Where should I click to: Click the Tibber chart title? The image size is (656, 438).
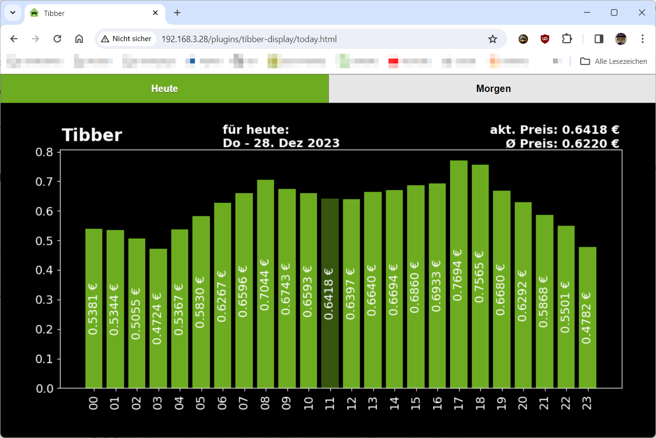92,135
